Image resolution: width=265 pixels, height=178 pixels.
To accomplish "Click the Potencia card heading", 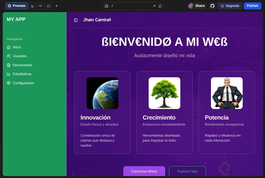I will [217, 118].
